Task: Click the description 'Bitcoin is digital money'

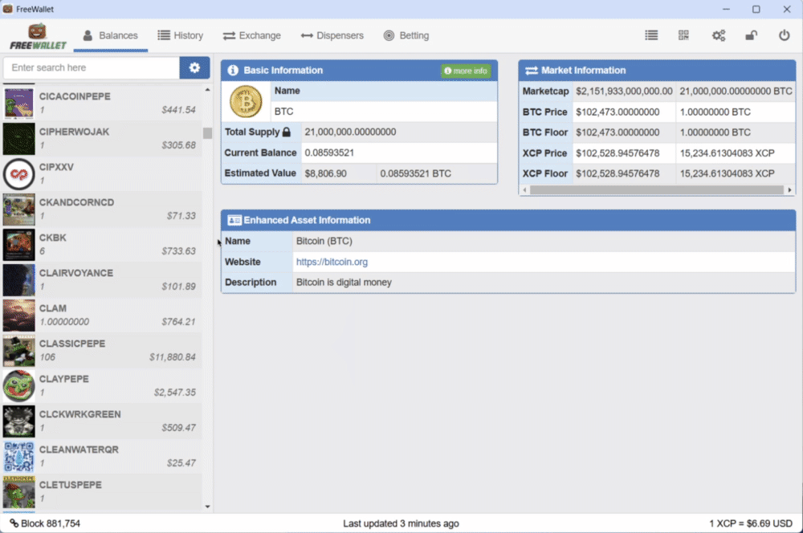Action: pyautogui.click(x=344, y=282)
